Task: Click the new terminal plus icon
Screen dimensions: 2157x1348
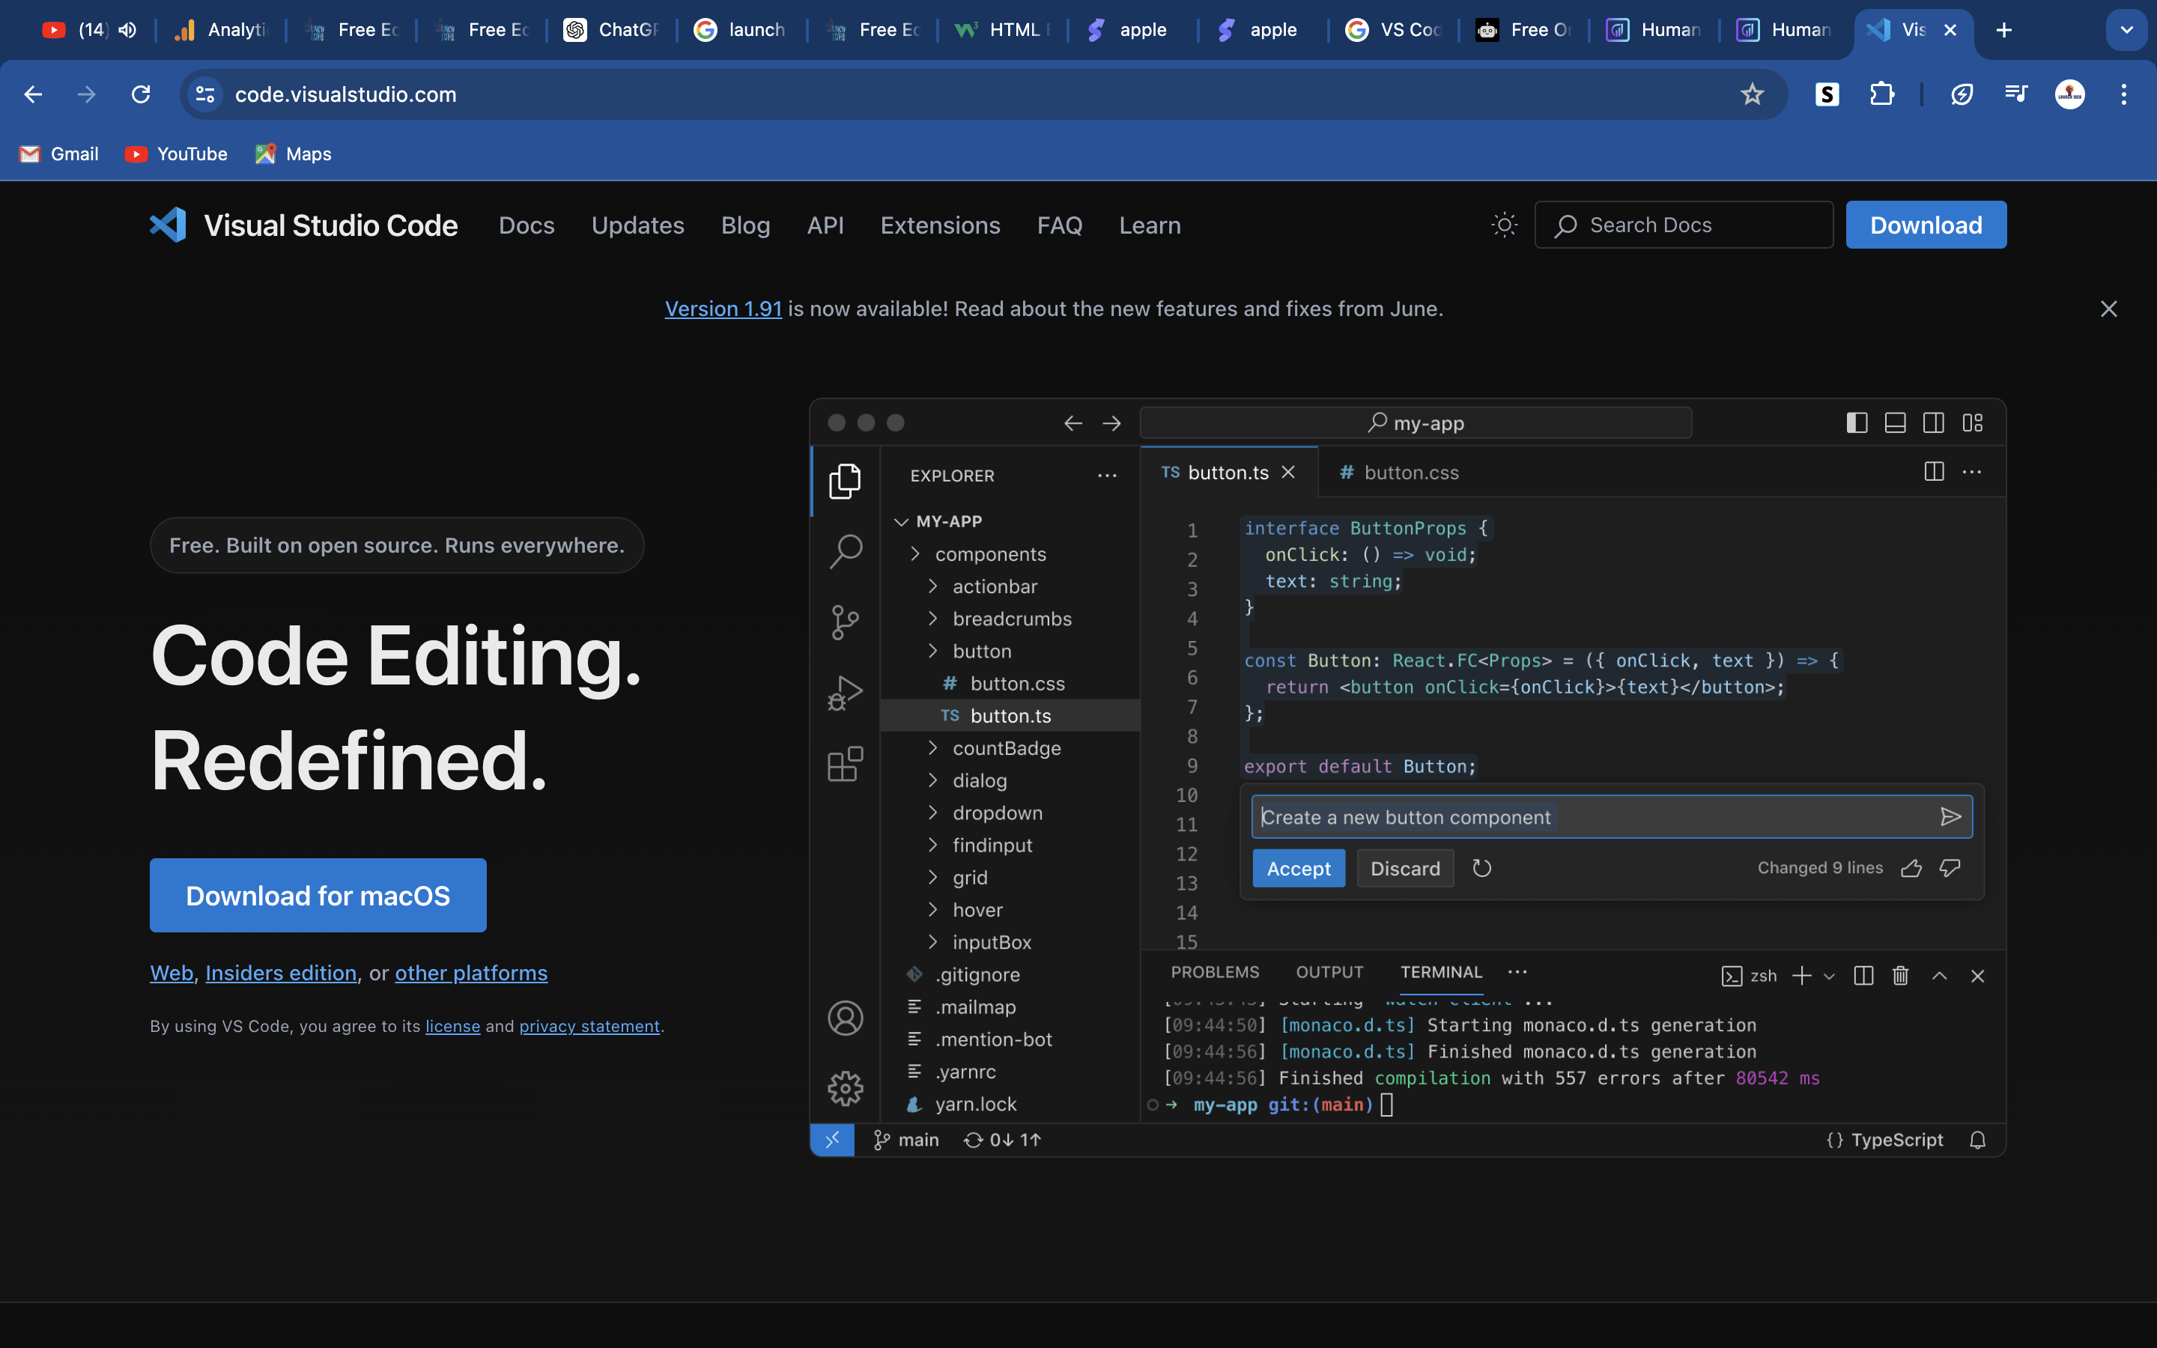Action: pos(1801,975)
